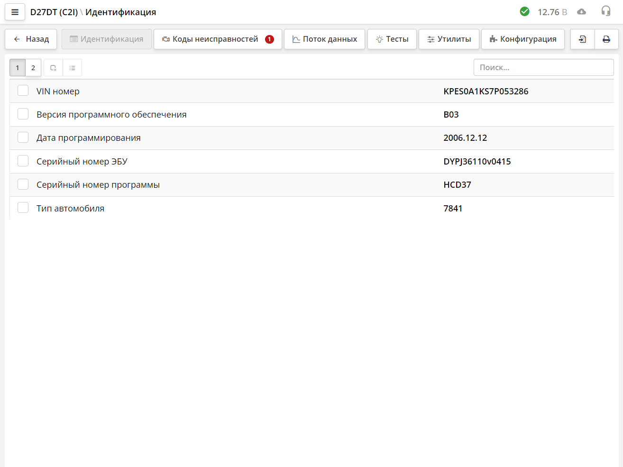Open the Коды неисправностей tab
Screen dimensions: 623x467
pyautogui.click(x=218, y=39)
